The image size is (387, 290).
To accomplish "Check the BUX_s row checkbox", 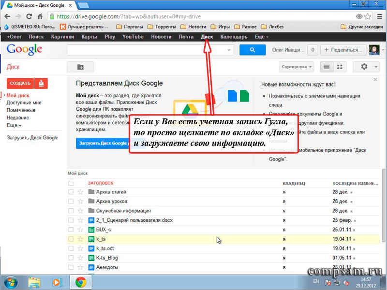I will click(x=71, y=230).
